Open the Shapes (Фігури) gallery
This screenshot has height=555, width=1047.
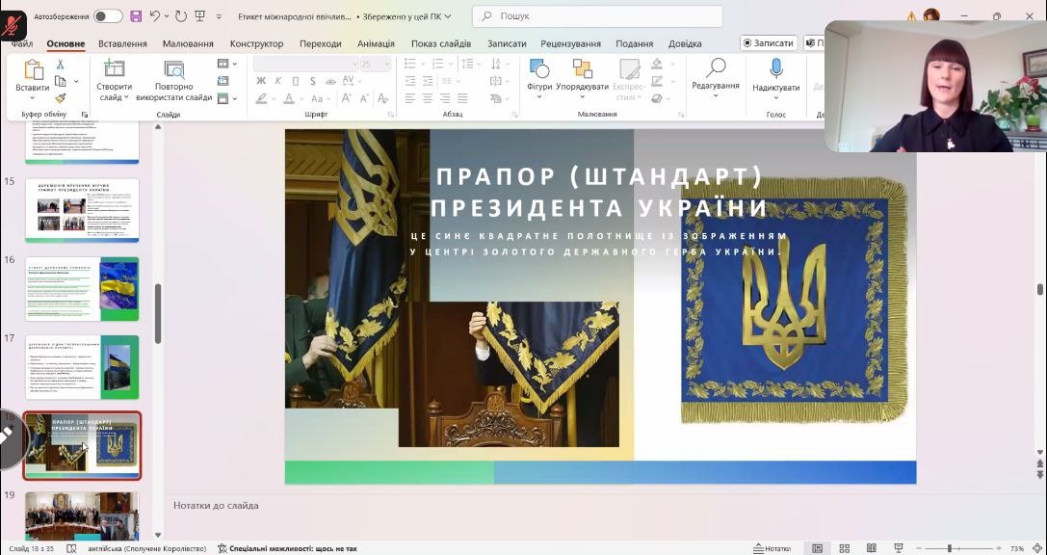pyautogui.click(x=539, y=70)
